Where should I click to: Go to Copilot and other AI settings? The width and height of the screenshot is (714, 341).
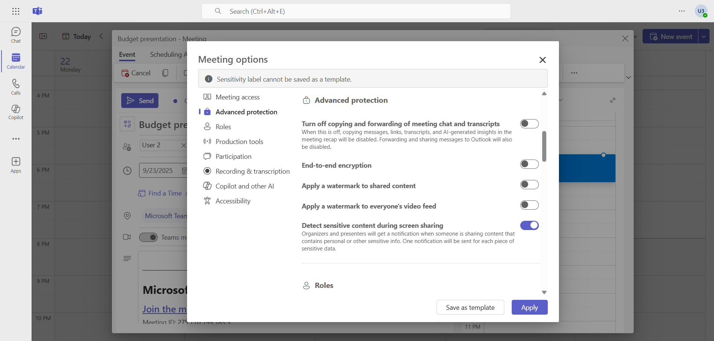coord(244,186)
